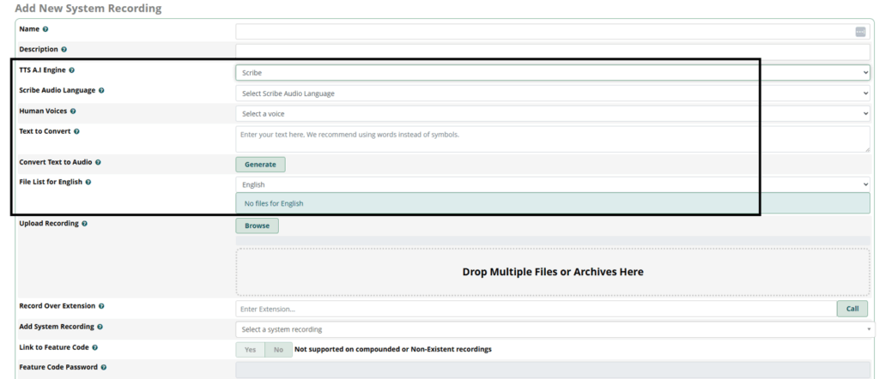
Task: Click the Record Over Extension help icon
Action: [x=101, y=306]
